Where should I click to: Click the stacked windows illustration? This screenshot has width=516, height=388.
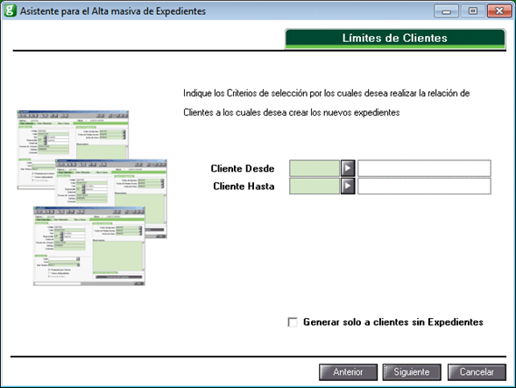click(91, 198)
